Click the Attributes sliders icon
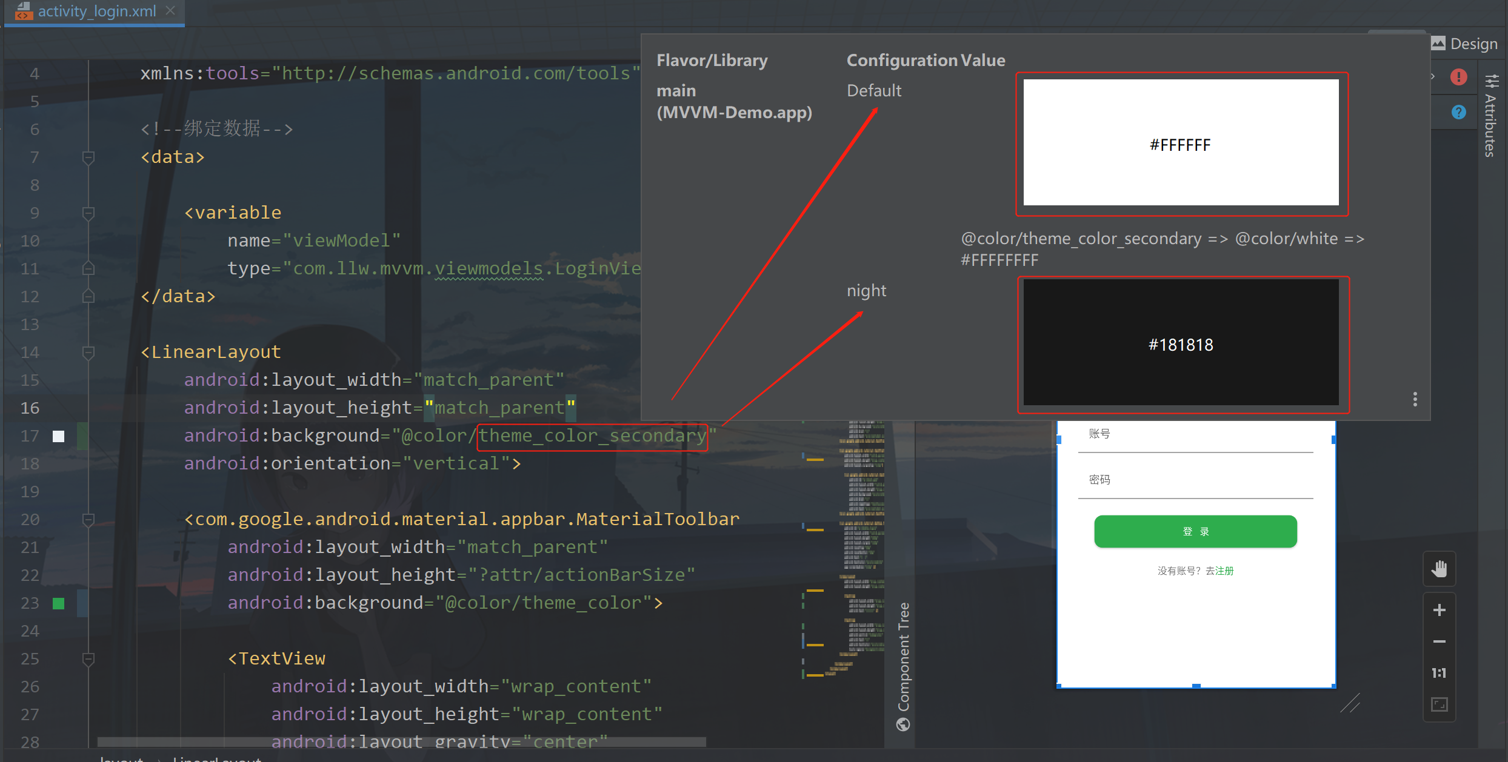This screenshot has height=762, width=1508. pos(1492,81)
